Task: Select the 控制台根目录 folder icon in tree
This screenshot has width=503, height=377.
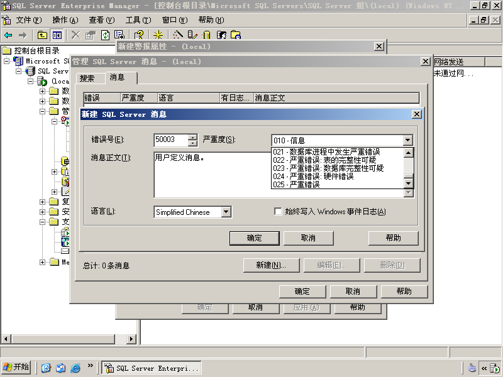Action: (7, 51)
